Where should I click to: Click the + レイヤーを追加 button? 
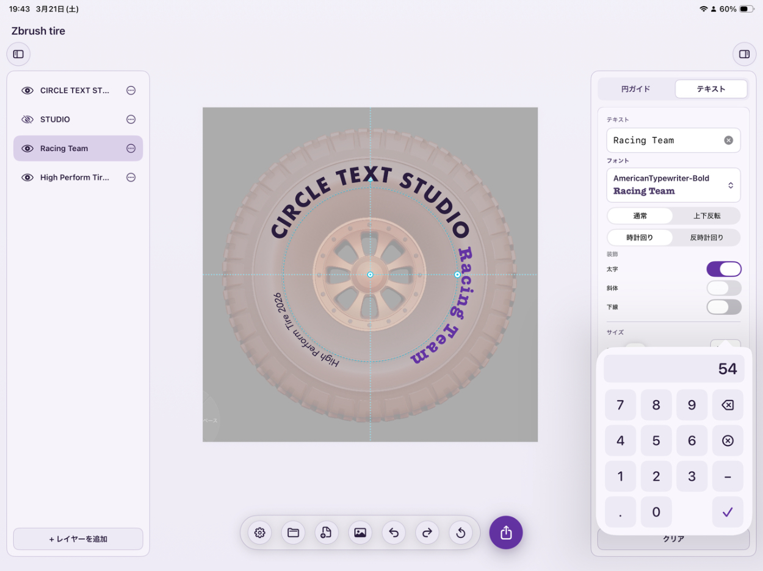tap(78, 539)
